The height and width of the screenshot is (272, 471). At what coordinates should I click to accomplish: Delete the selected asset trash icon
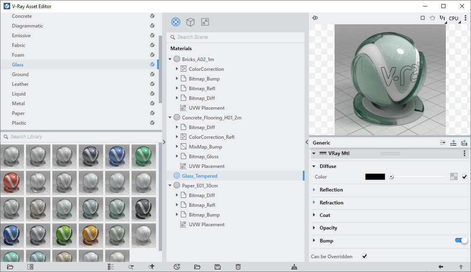click(238, 267)
